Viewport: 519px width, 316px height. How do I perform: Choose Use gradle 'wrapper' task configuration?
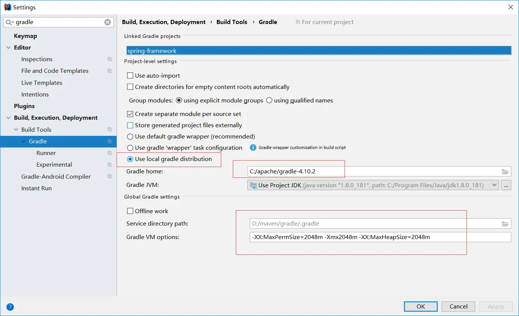pos(130,148)
